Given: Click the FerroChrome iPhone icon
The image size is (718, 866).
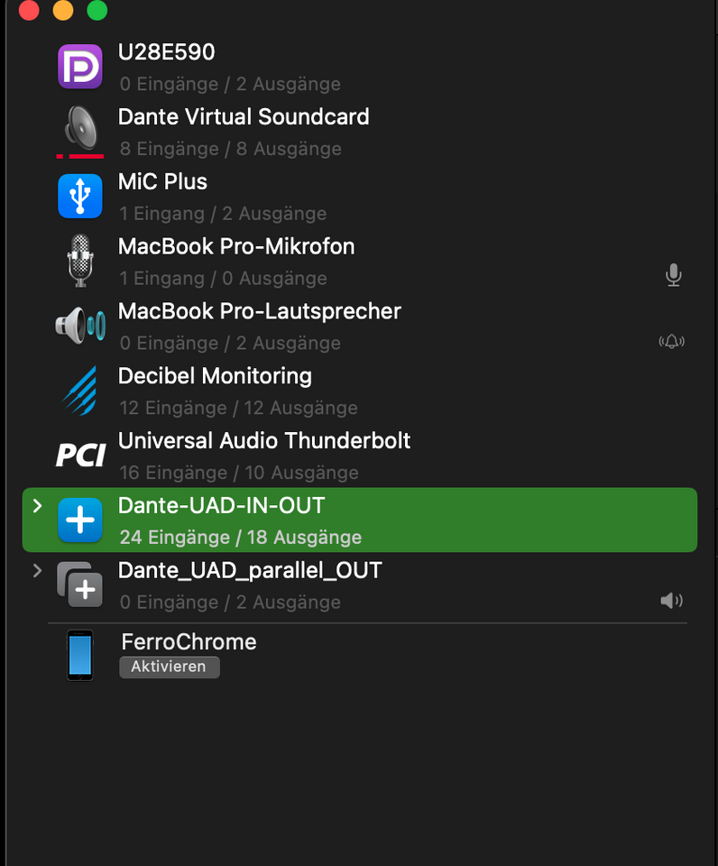Looking at the screenshot, I should click(80, 655).
